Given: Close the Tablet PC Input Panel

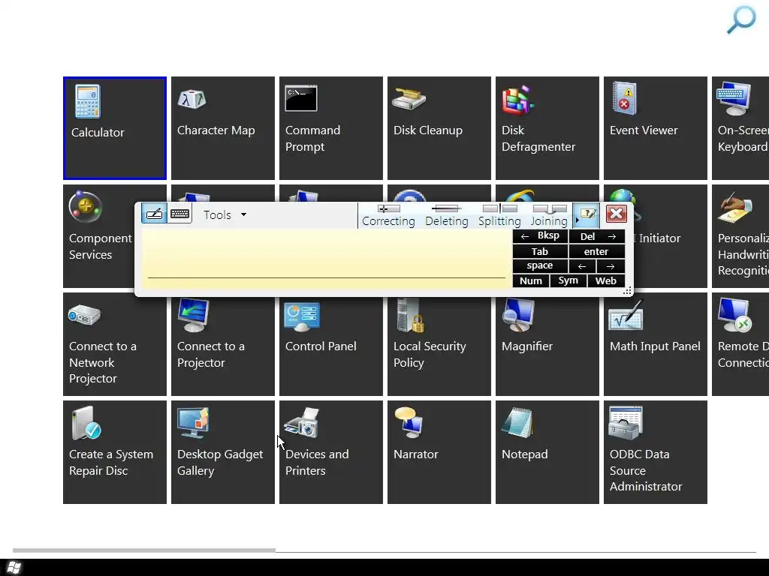Looking at the screenshot, I should pos(616,214).
